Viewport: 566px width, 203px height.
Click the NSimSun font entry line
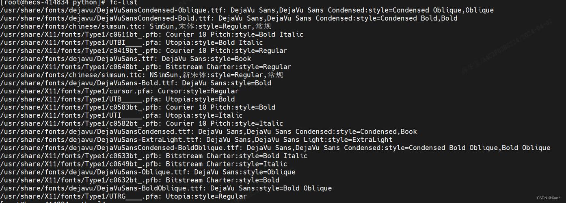[x=142, y=75]
